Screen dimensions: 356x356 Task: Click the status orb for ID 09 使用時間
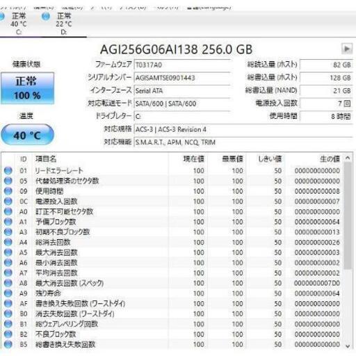point(8,191)
